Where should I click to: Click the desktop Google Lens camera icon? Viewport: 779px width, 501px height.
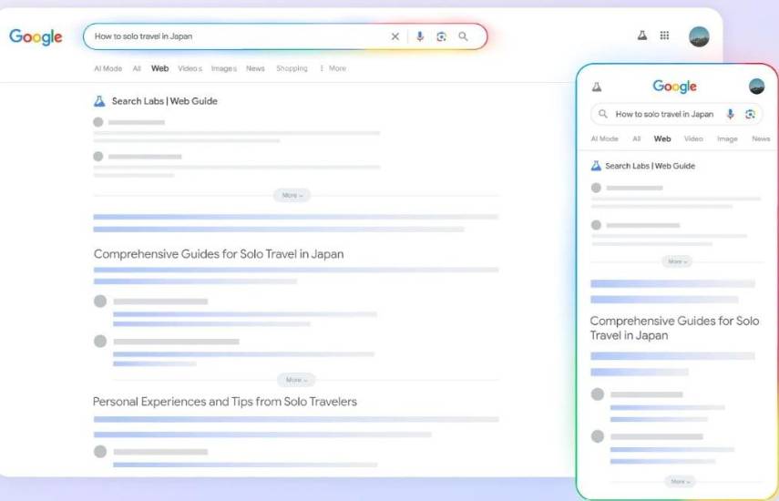pos(442,36)
